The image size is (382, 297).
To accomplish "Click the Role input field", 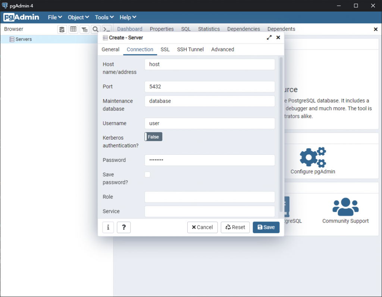I will click(x=210, y=197).
